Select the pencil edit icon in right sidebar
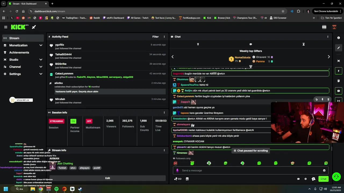Viewport: 344px width, 193px height. point(339,48)
